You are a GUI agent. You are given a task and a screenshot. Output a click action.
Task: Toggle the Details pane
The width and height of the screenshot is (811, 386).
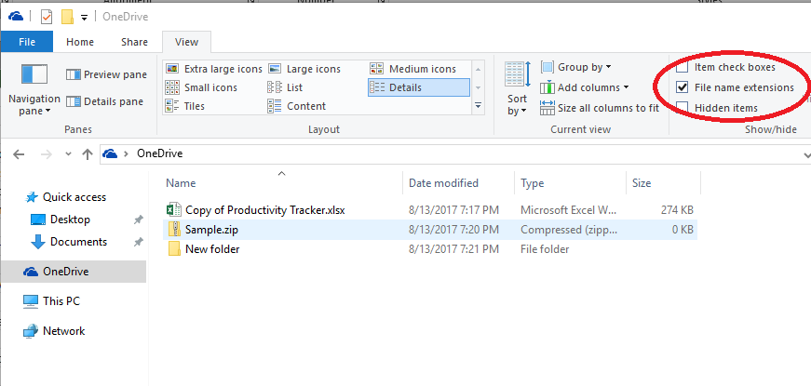105,101
